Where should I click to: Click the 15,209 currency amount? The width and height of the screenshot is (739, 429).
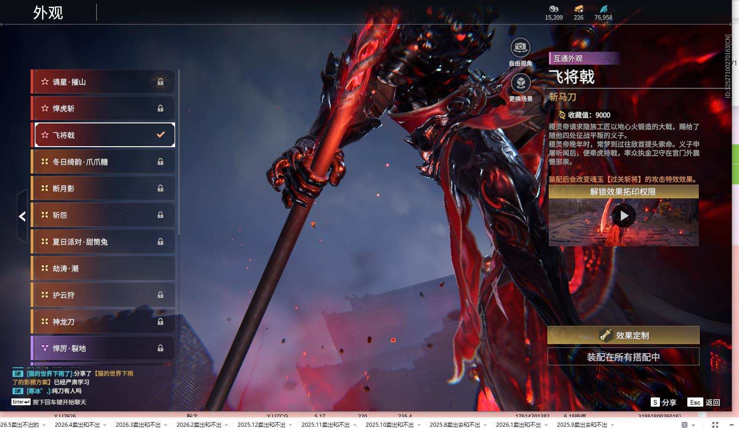click(554, 17)
